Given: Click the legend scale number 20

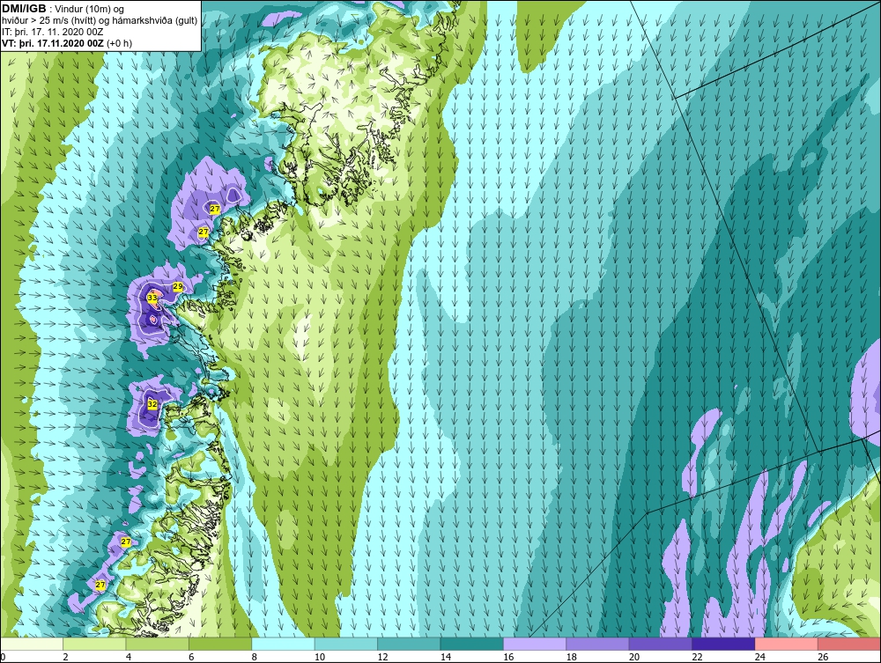Looking at the screenshot, I should click(x=634, y=658).
